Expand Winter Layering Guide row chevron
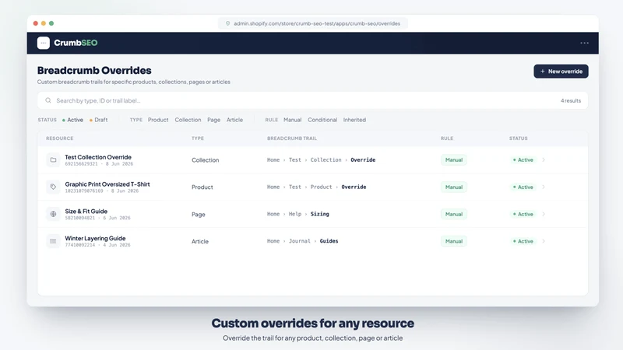The width and height of the screenshot is (623, 350). tap(544, 241)
